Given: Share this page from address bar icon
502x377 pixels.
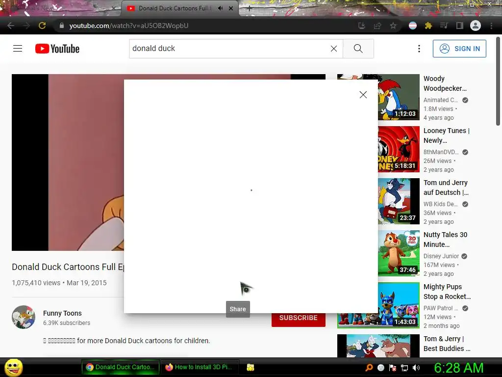Looking at the screenshot, I should pyautogui.click(x=377, y=26).
